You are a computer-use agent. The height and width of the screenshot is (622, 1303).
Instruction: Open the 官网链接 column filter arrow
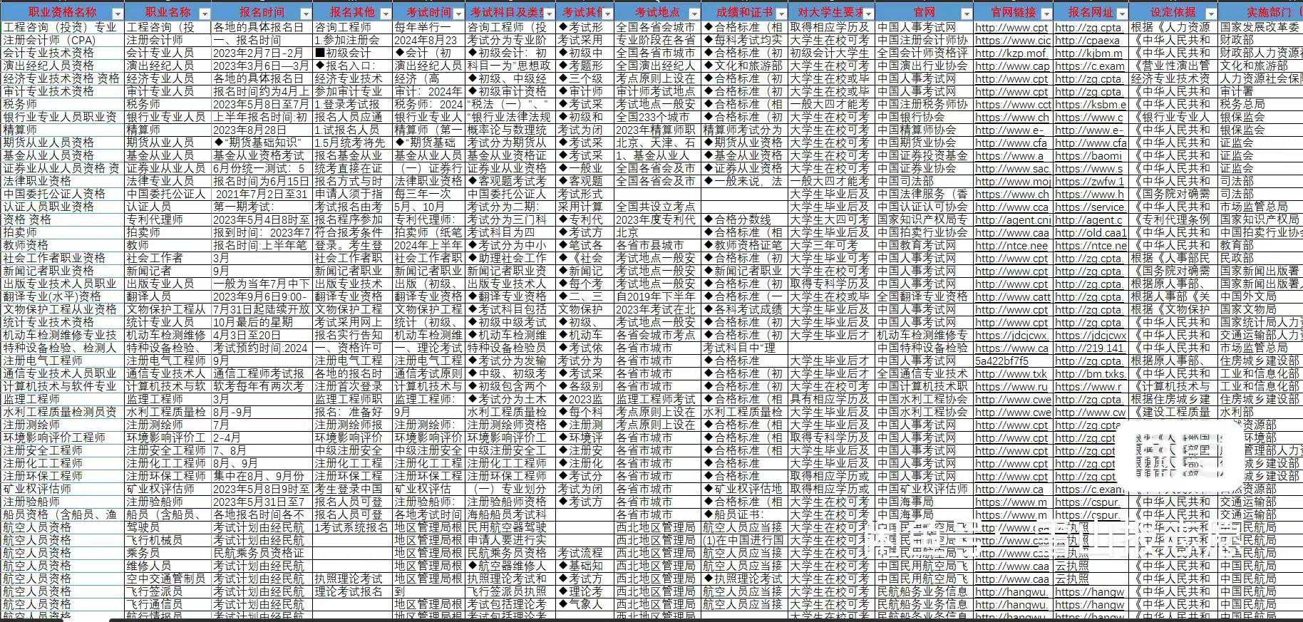(1046, 14)
